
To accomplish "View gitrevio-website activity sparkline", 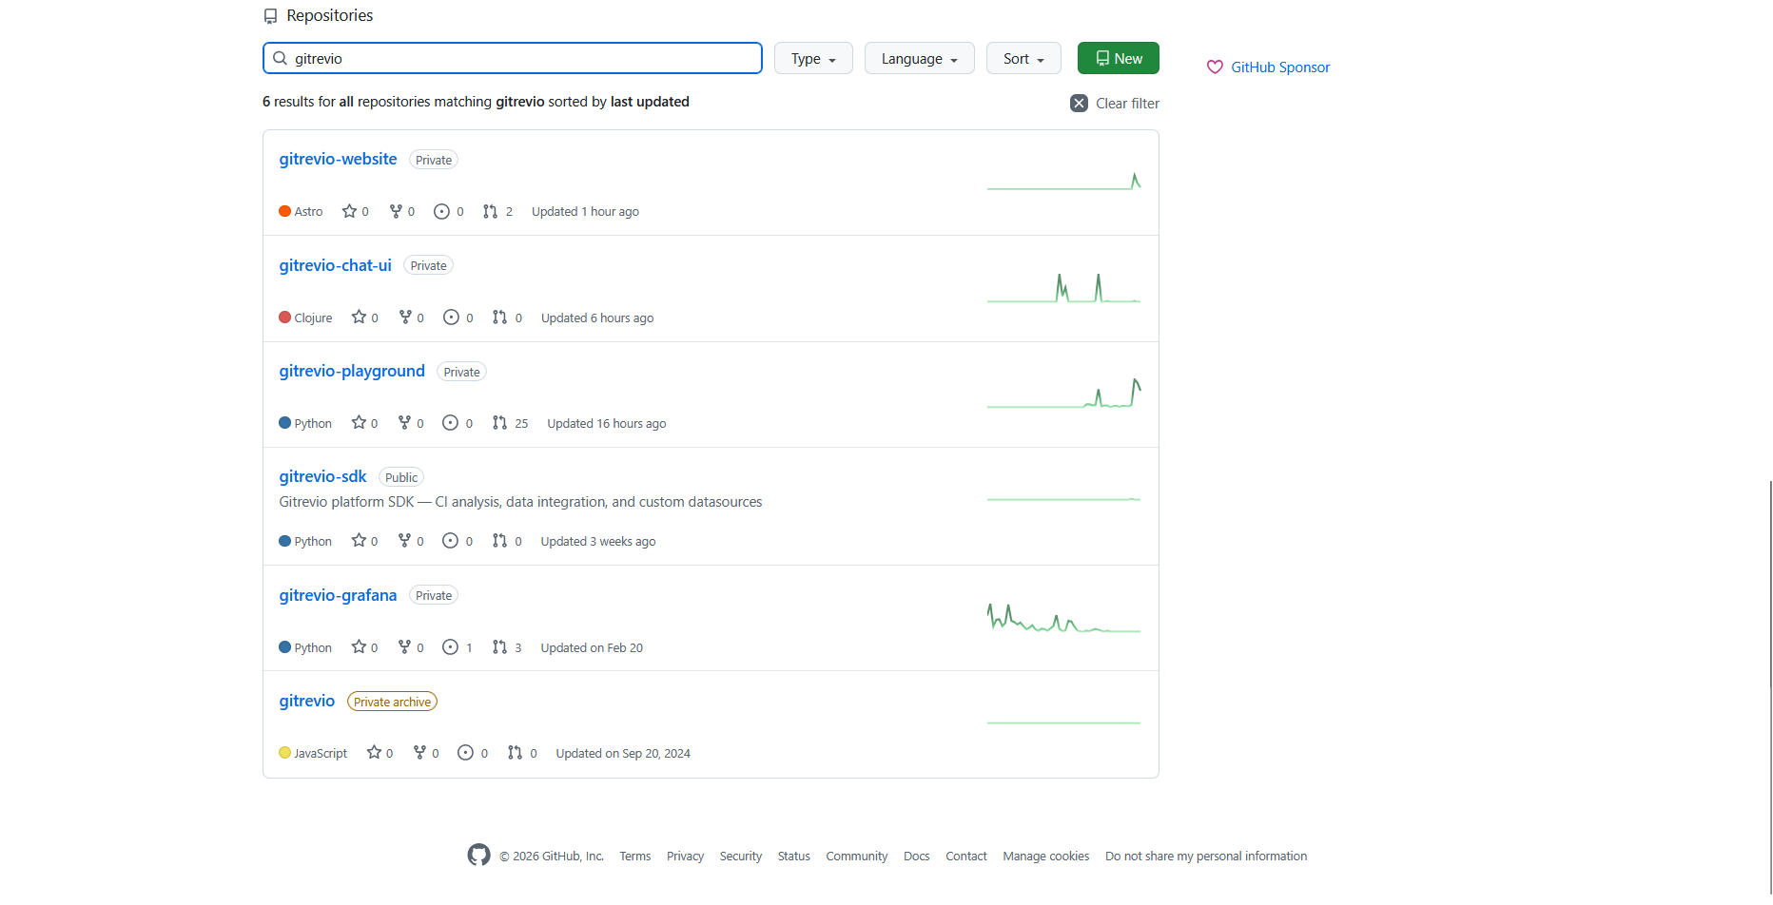I will click(1063, 181).
